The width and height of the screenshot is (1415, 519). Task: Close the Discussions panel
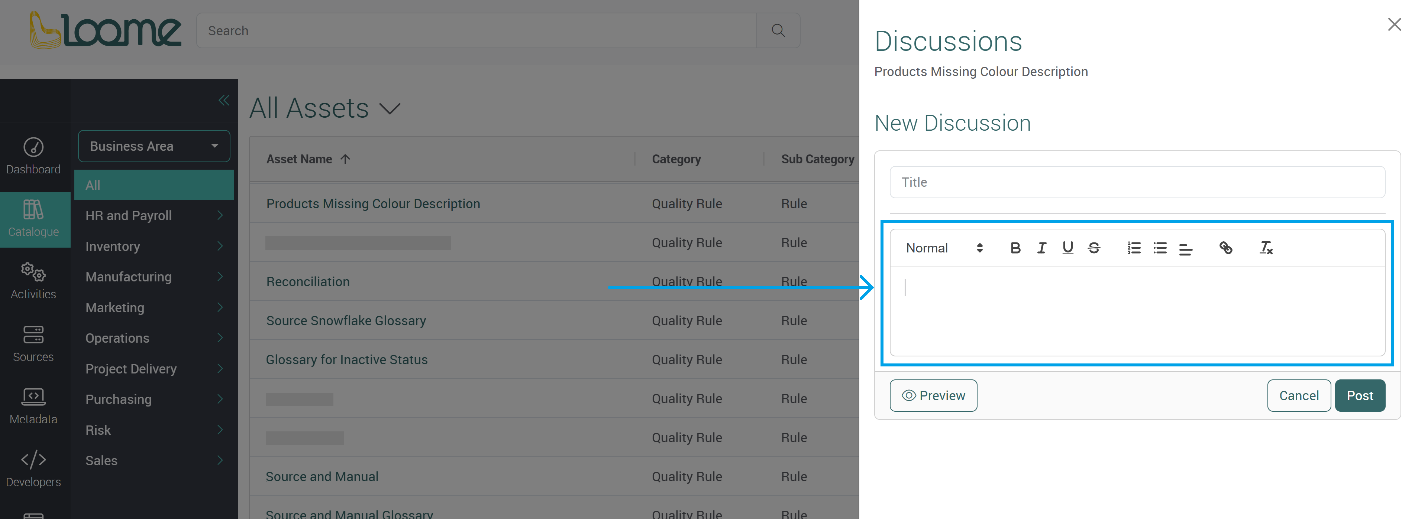tap(1394, 25)
